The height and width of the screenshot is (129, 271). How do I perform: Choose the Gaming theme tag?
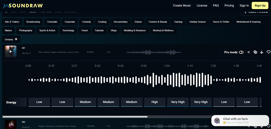(178, 22)
